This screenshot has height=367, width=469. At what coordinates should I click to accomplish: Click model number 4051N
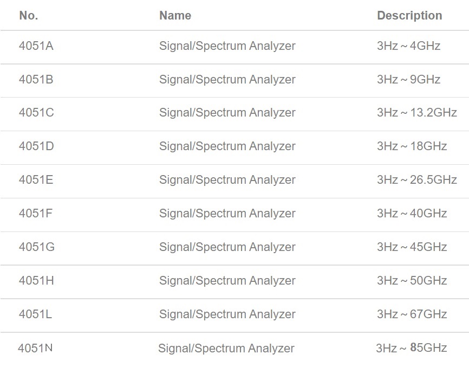(35, 348)
